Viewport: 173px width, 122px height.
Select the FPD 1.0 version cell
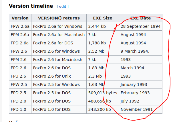(20, 109)
